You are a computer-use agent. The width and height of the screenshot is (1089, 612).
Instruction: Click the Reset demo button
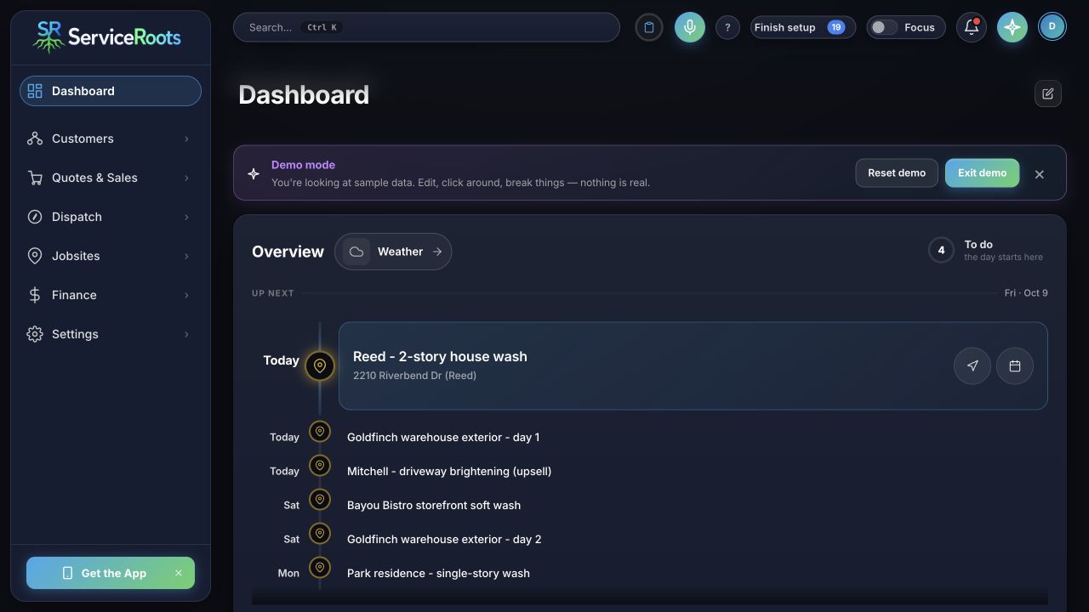click(x=897, y=173)
